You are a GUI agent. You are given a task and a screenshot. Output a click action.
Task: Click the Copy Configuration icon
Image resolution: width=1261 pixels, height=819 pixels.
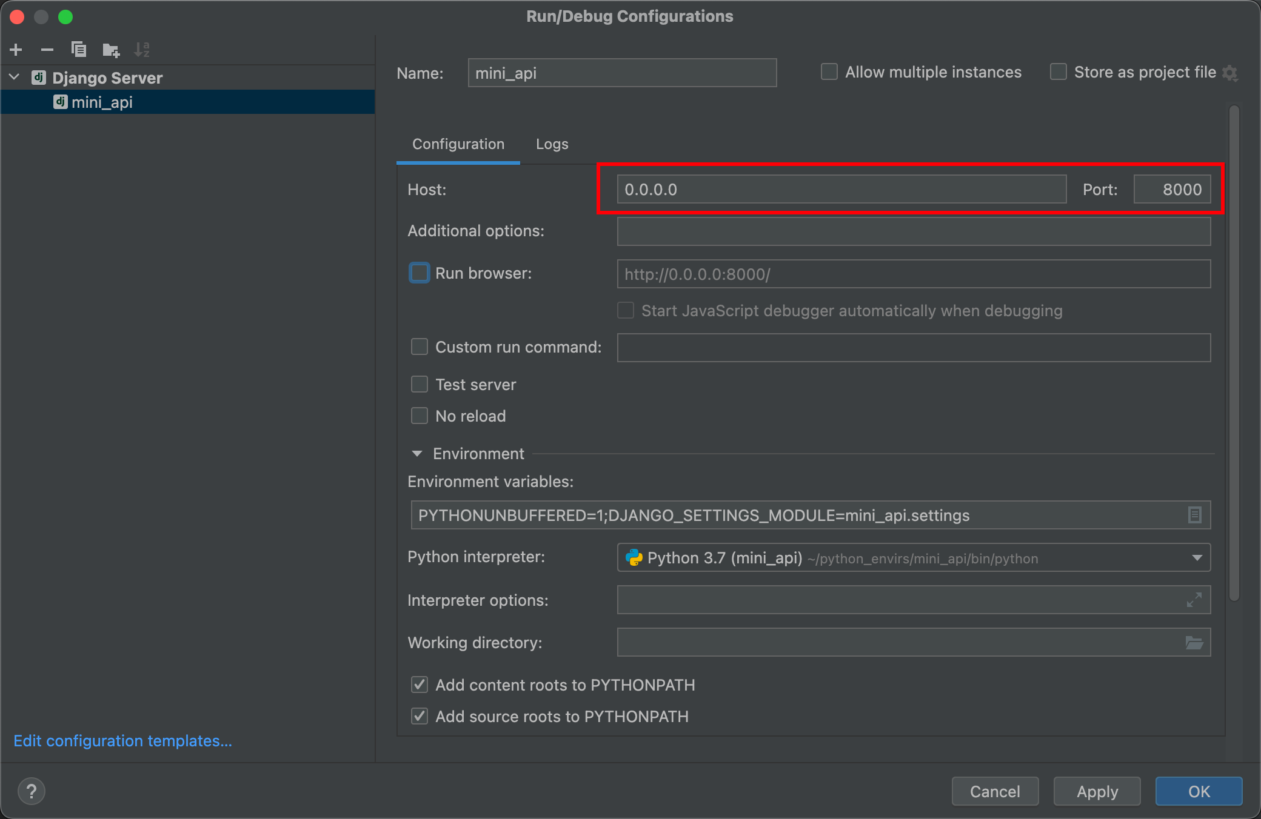tap(78, 50)
